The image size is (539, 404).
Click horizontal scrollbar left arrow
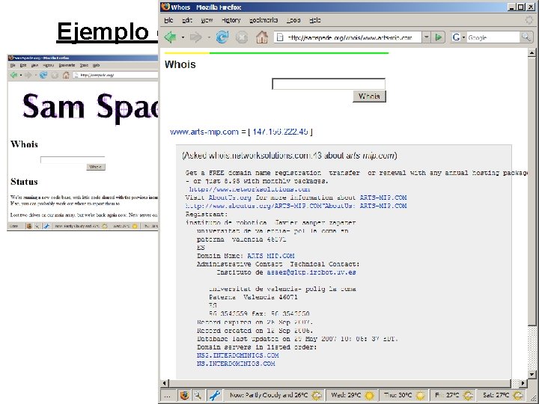point(164,383)
